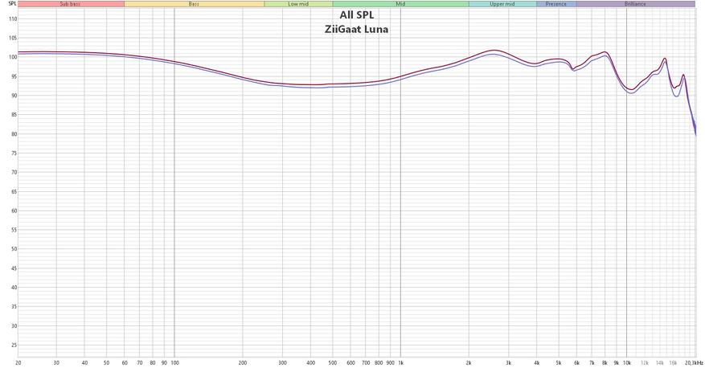Image resolution: width=705 pixels, height=368 pixels.
Task: Click the 20,3kHz axis end label
Action: coord(694,362)
